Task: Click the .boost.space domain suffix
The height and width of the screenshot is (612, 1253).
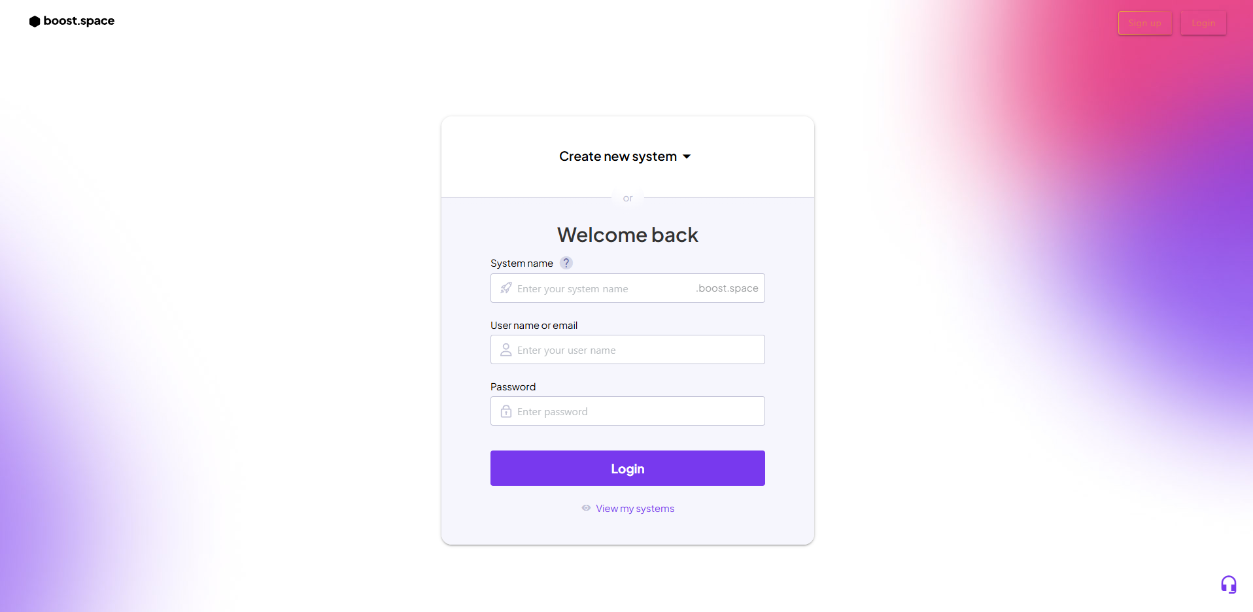Action: (x=727, y=288)
